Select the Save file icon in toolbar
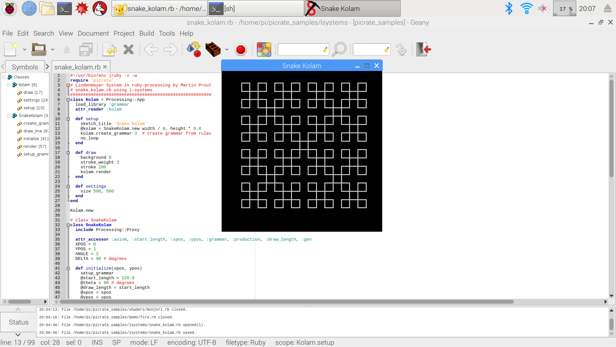Viewport: 616px width, 347px height. tap(66, 49)
